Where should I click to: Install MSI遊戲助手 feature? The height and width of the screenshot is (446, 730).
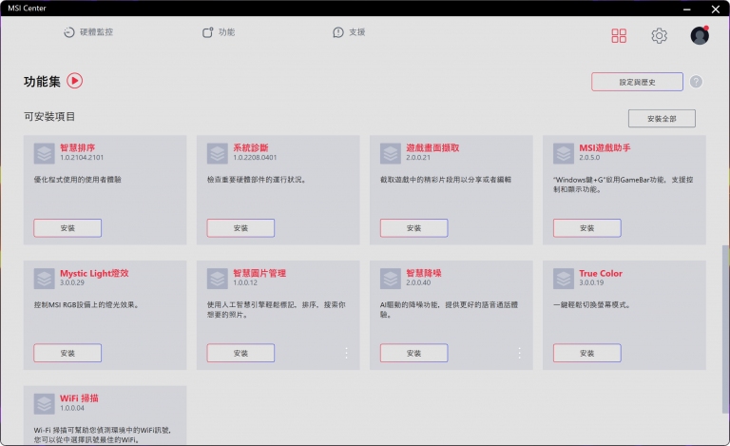tap(587, 228)
